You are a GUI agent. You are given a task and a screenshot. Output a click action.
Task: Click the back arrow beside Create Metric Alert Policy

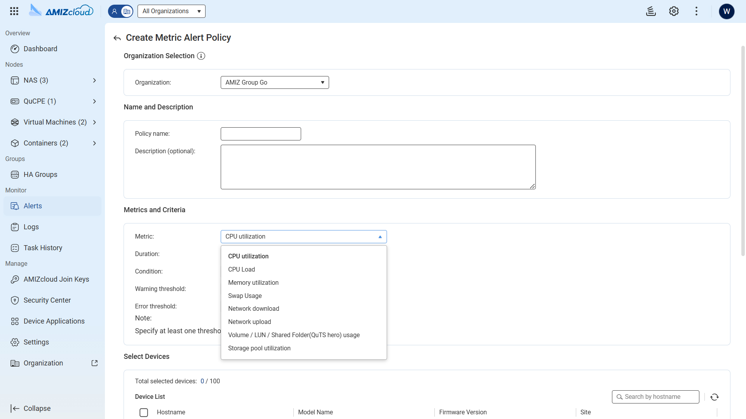tap(117, 38)
